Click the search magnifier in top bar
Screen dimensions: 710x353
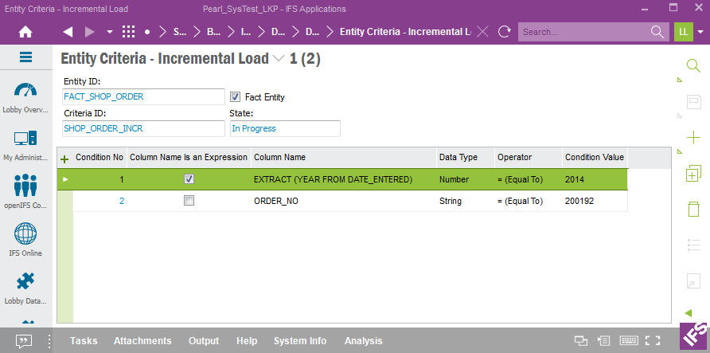[657, 32]
